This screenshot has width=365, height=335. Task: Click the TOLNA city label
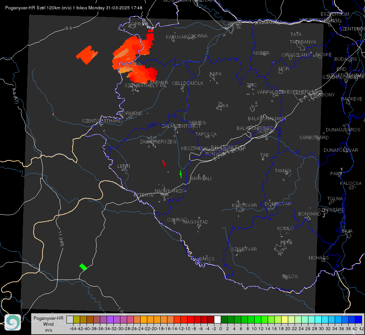pyautogui.click(x=335, y=199)
